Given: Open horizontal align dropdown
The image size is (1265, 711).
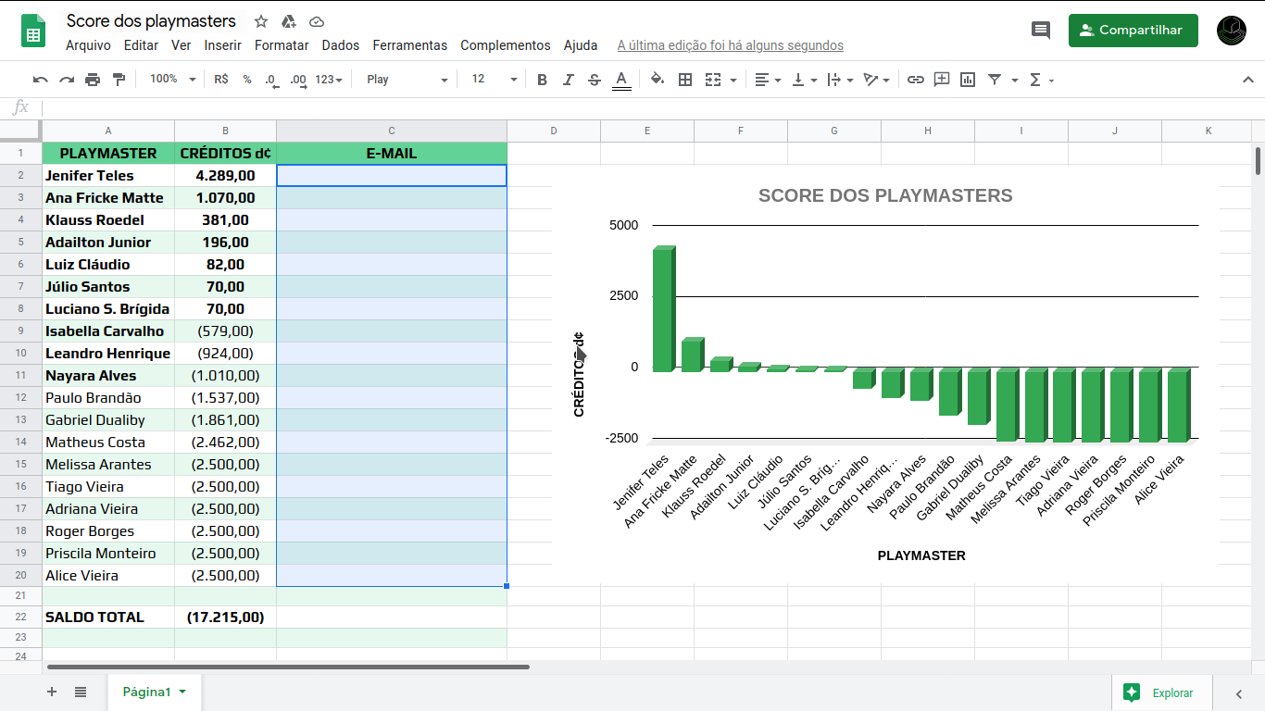Looking at the screenshot, I should coord(768,80).
